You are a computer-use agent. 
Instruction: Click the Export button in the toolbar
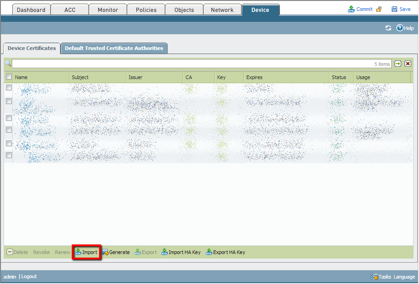(x=145, y=252)
